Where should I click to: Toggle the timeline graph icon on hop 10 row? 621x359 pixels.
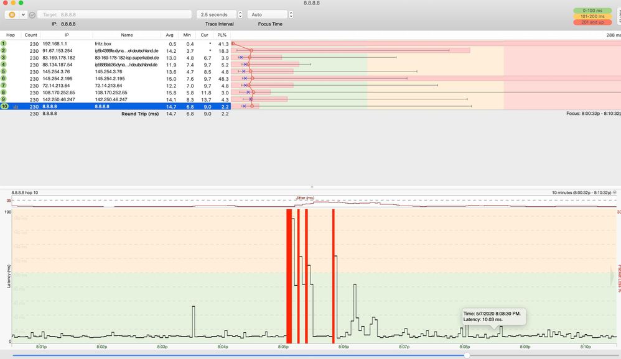(16, 107)
